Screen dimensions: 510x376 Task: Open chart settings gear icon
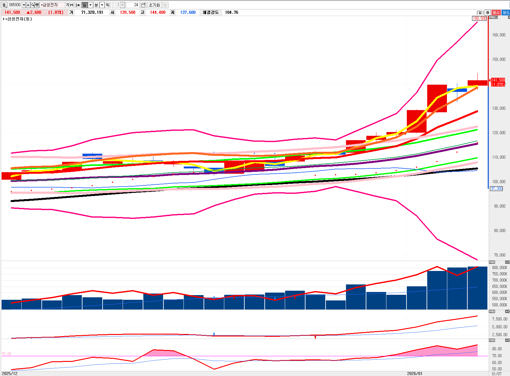pyautogui.click(x=487, y=13)
